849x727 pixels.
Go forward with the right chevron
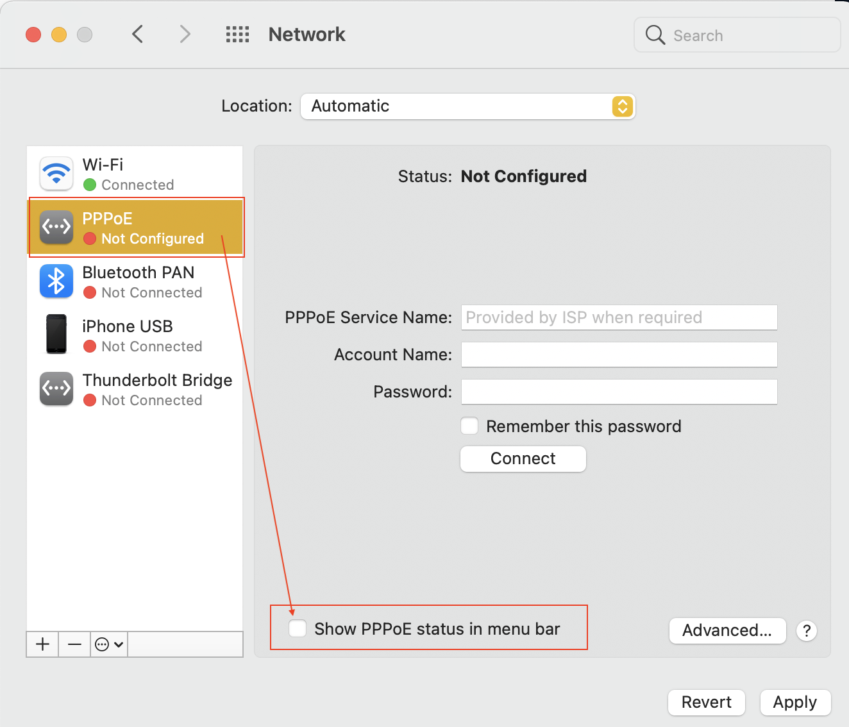(185, 34)
